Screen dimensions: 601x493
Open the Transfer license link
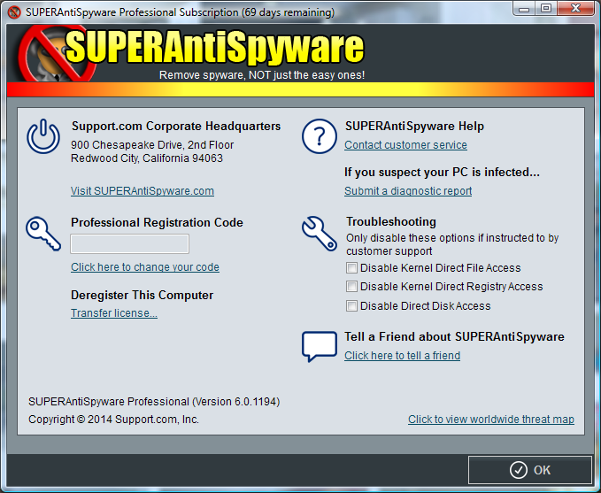[114, 313]
